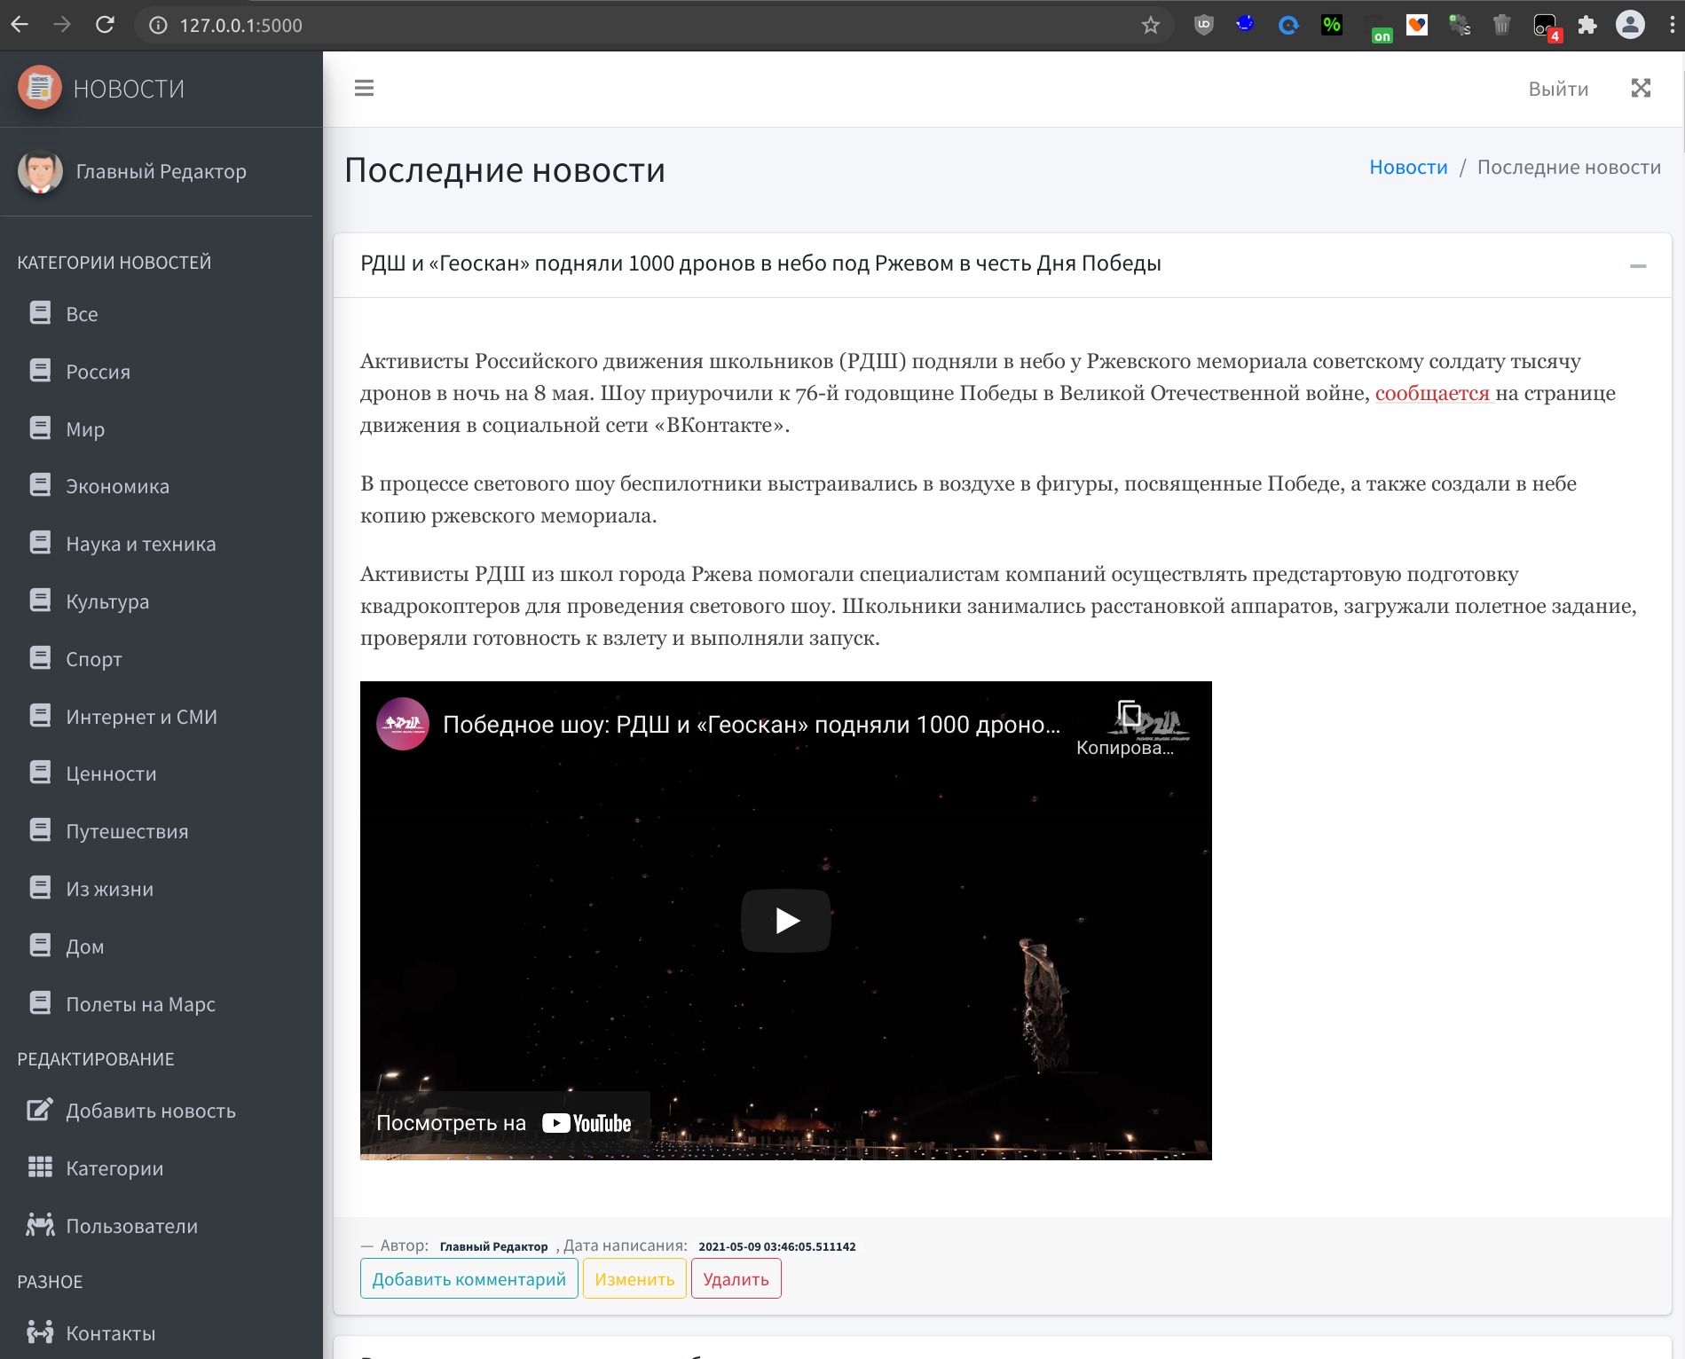The width and height of the screenshot is (1685, 1359).
Task: Click the НОВОСТИ logo icon
Action: [40, 88]
